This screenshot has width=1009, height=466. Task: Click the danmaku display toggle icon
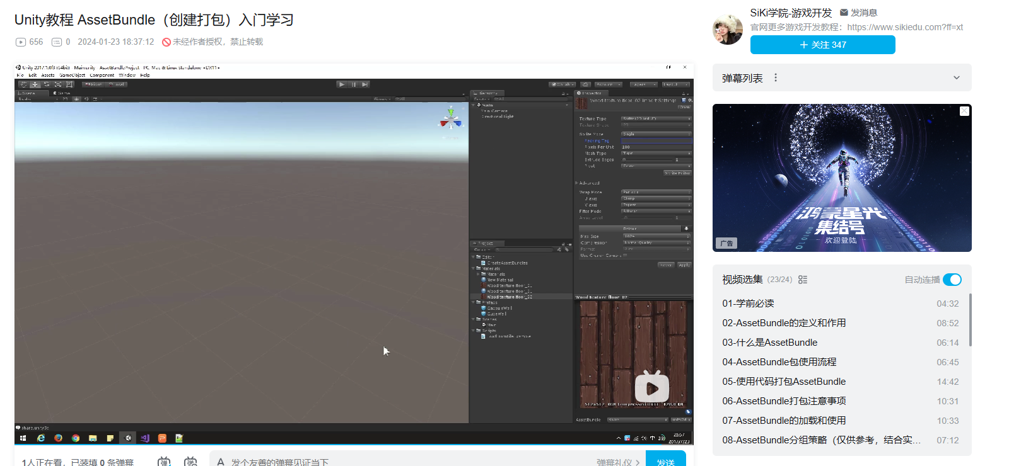(164, 462)
